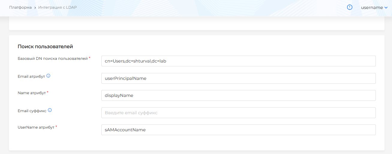
Task: Click the red asterisk beside UserName атрибут
Action: [x=56, y=127]
